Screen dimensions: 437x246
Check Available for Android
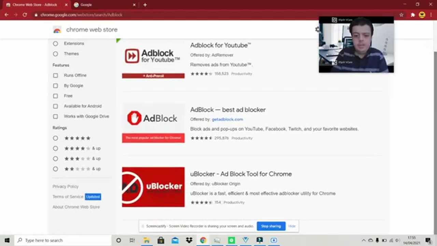[55, 106]
